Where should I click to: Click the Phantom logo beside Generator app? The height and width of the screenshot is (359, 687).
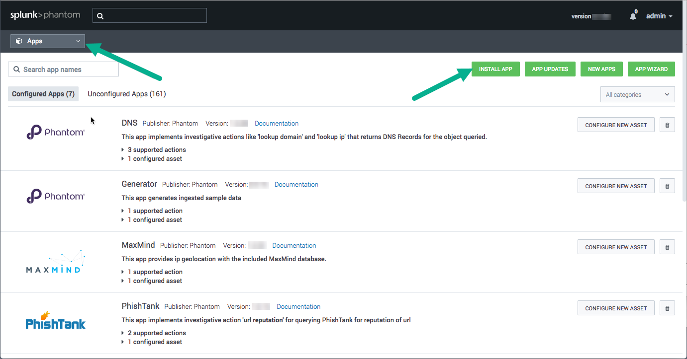pyautogui.click(x=56, y=196)
